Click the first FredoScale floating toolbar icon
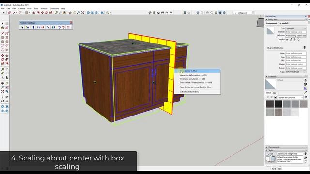 tap(22, 27)
